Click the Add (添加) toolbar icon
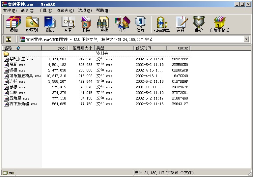The height and width of the screenshot is (177, 253). point(14,24)
